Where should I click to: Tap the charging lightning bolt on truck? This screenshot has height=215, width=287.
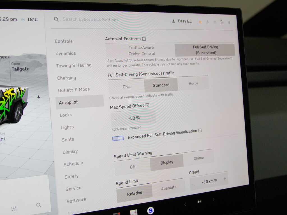[39, 97]
